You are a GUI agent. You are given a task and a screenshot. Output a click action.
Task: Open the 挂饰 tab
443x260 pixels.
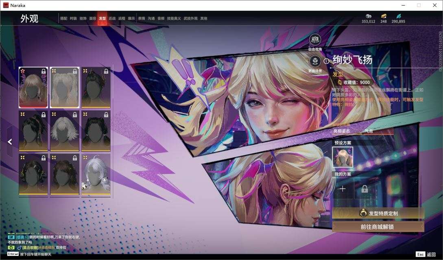click(x=83, y=18)
